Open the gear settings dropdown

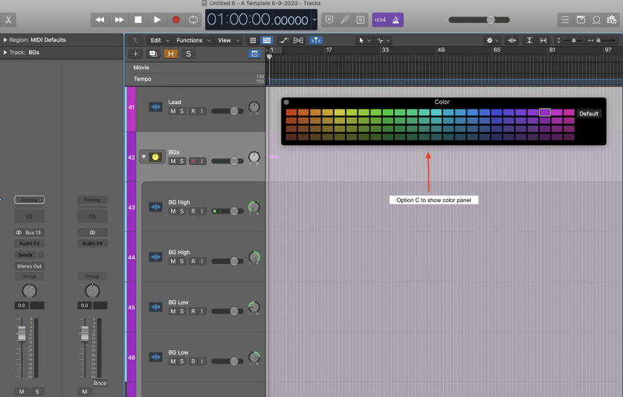pos(492,40)
